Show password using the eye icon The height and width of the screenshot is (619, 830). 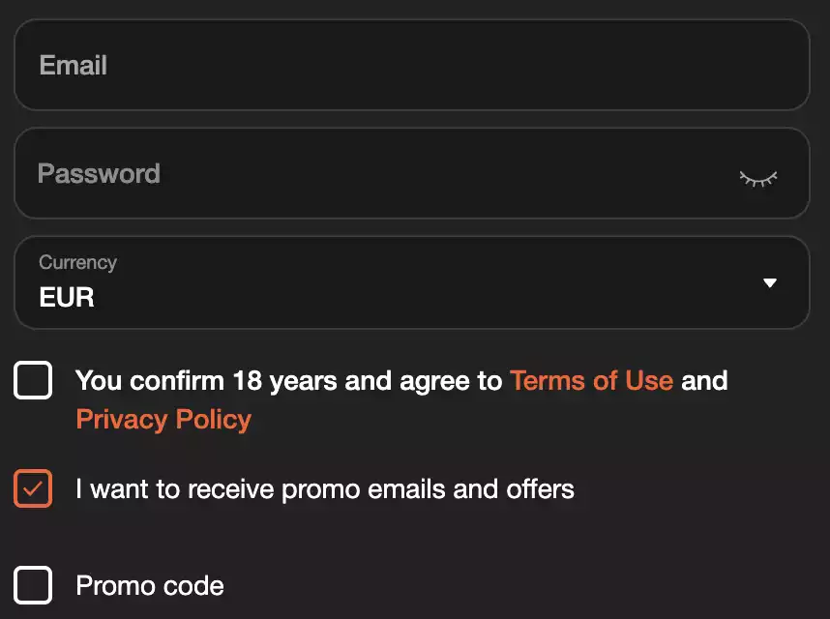click(x=758, y=178)
